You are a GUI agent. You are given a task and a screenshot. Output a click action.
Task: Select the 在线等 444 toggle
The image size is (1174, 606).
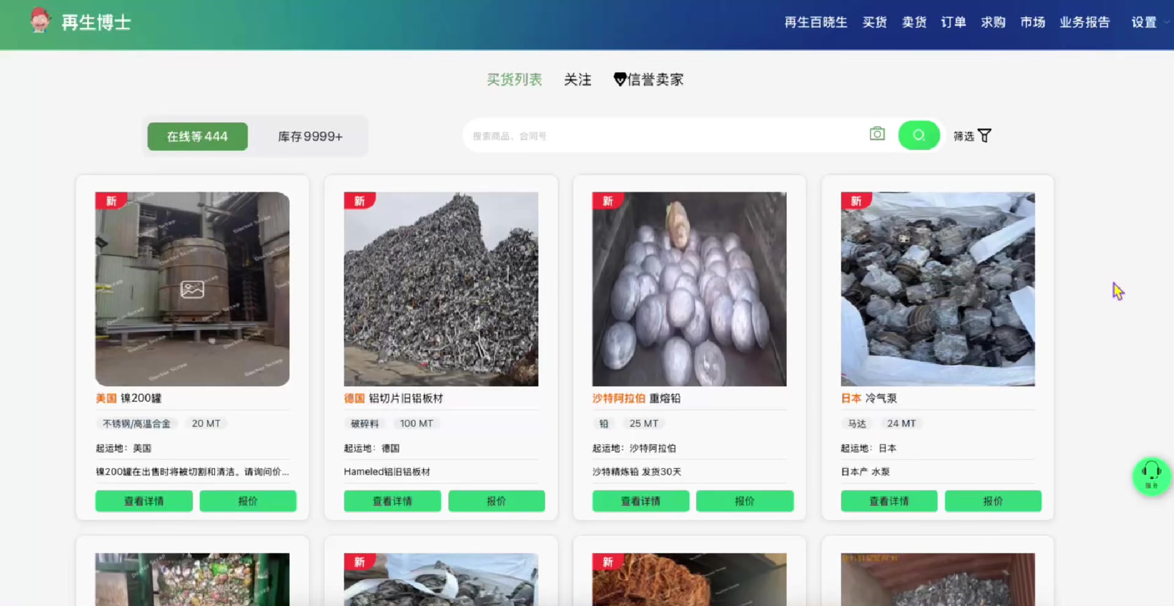[198, 136]
